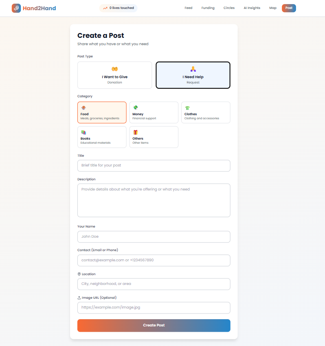Click the Post button in header
This screenshot has height=346, width=325.
pos(289,8)
